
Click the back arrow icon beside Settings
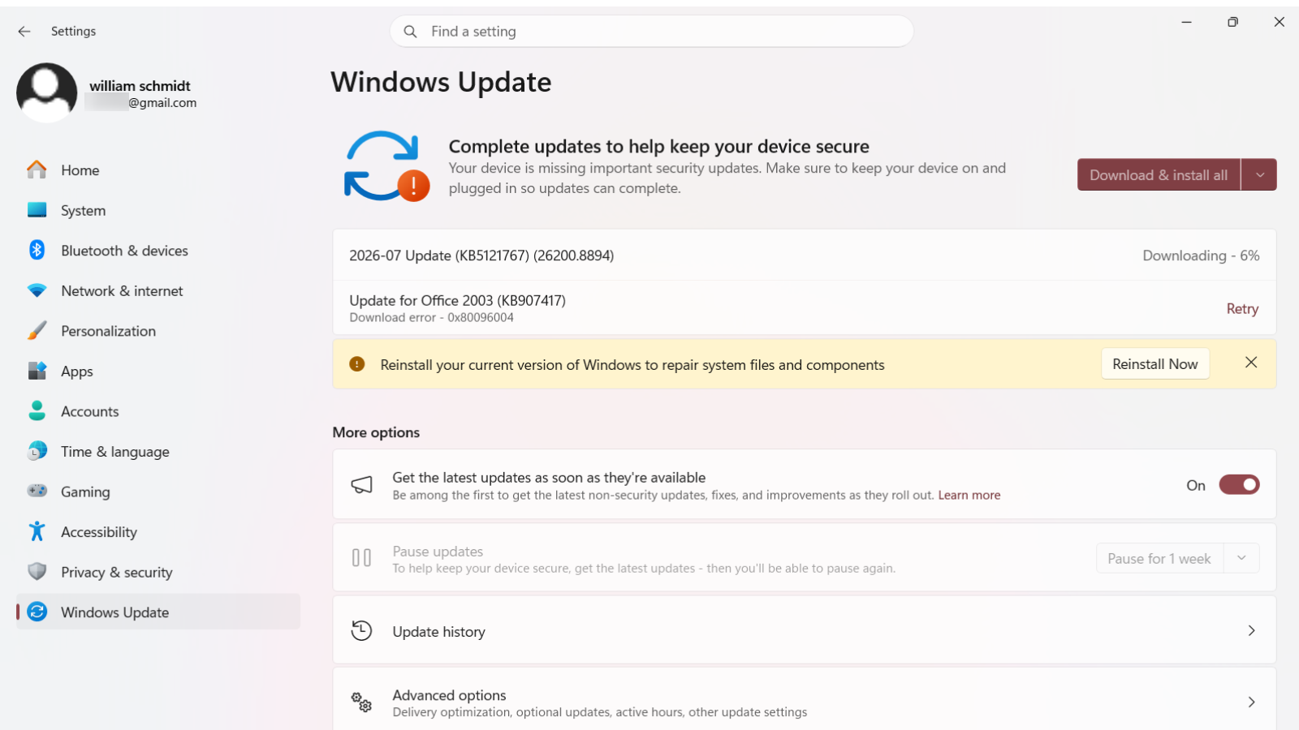24,31
